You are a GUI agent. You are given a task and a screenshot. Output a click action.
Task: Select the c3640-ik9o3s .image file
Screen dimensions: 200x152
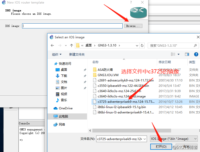122,96
